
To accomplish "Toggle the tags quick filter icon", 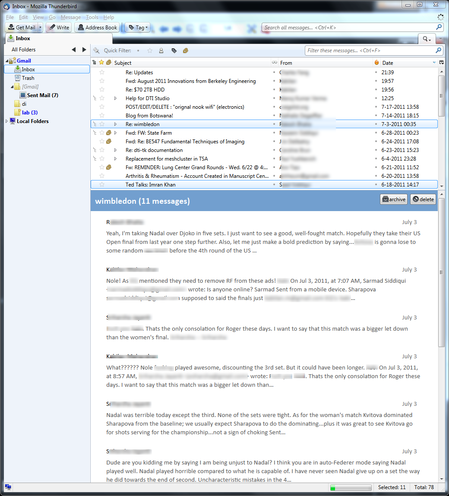I will coord(174,51).
